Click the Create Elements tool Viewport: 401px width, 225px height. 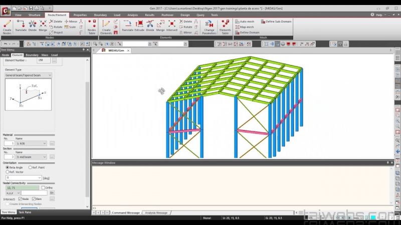click(x=106, y=26)
